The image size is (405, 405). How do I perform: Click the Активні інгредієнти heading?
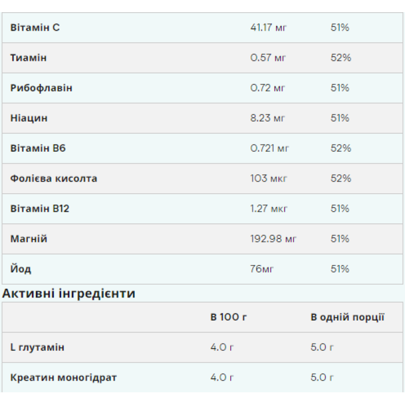[69, 293]
